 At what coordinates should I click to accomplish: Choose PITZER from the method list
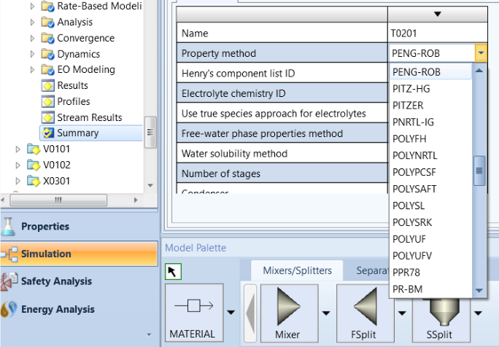tap(408, 106)
